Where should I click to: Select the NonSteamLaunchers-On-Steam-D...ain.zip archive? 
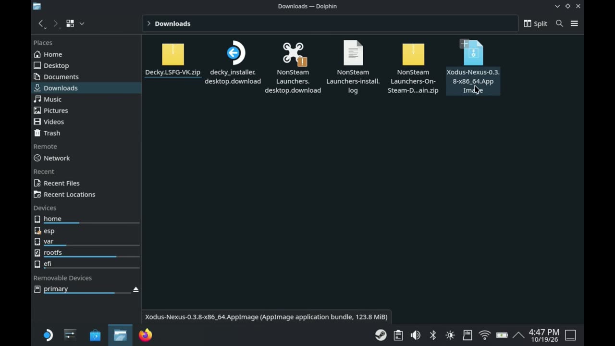(413, 67)
